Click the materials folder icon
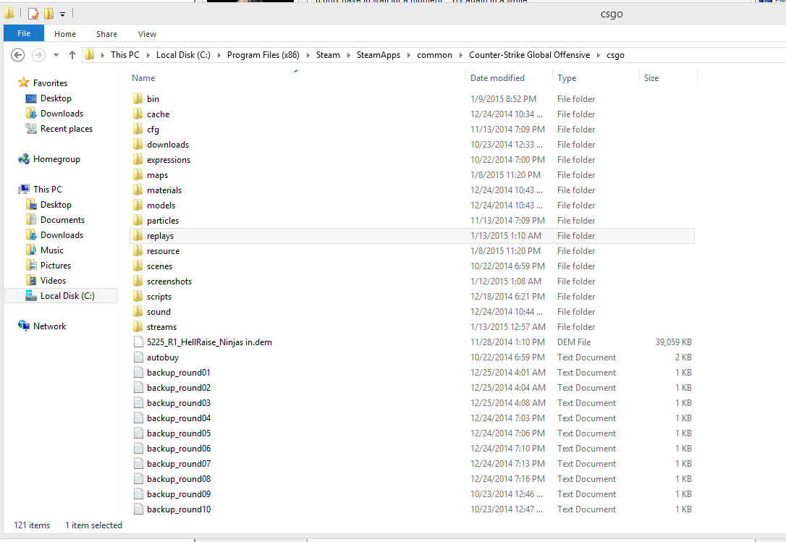 tap(138, 190)
